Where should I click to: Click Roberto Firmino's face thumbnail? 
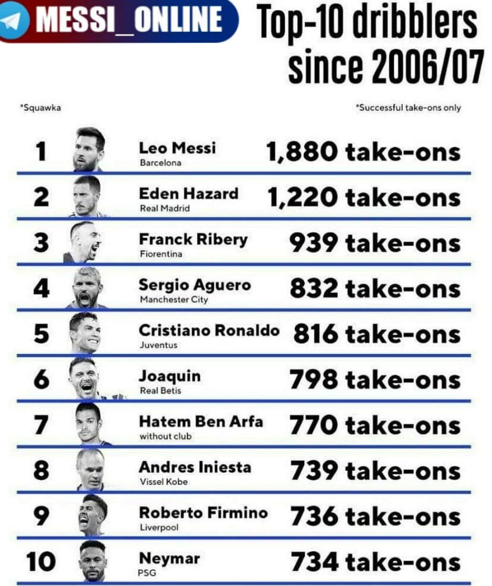pos(92,515)
